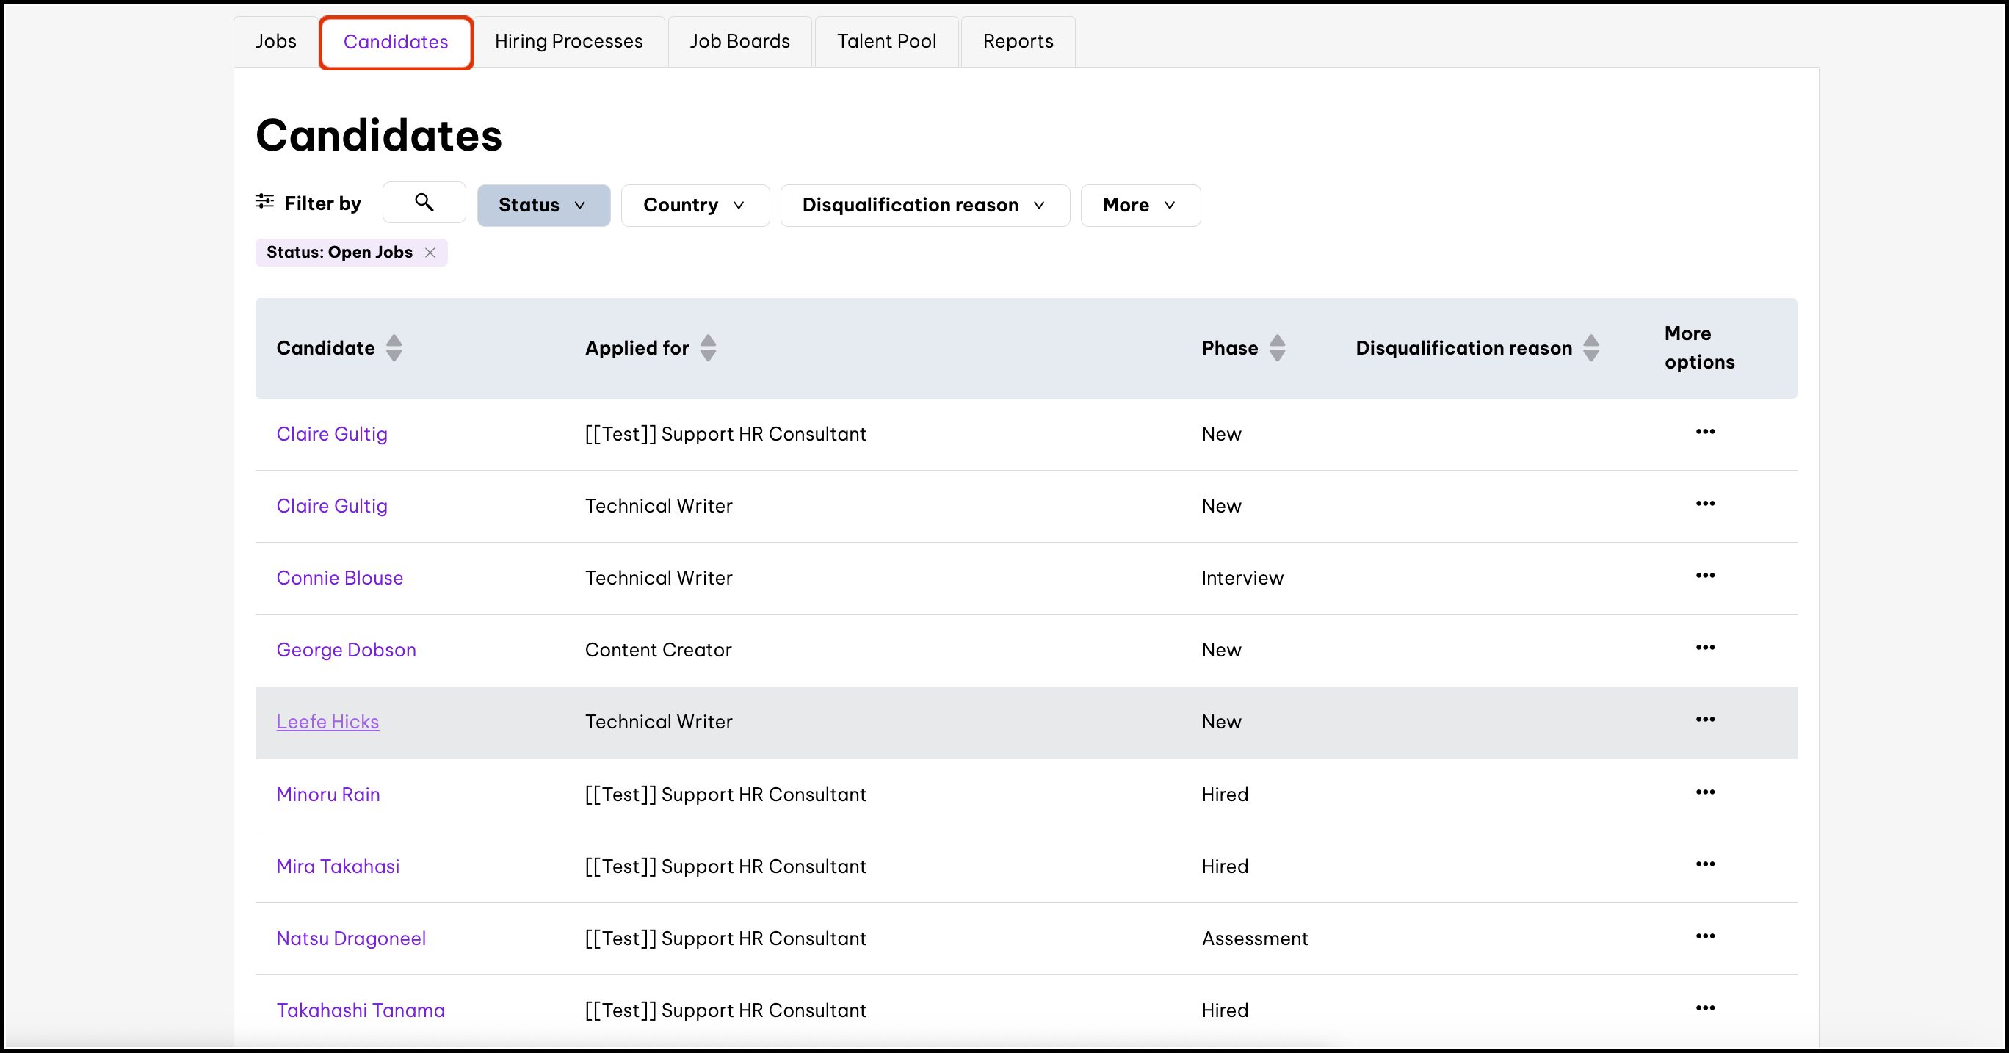Switch to the Talent Pool tab
Screen dimensions: 2009x1053
coord(886,41)
